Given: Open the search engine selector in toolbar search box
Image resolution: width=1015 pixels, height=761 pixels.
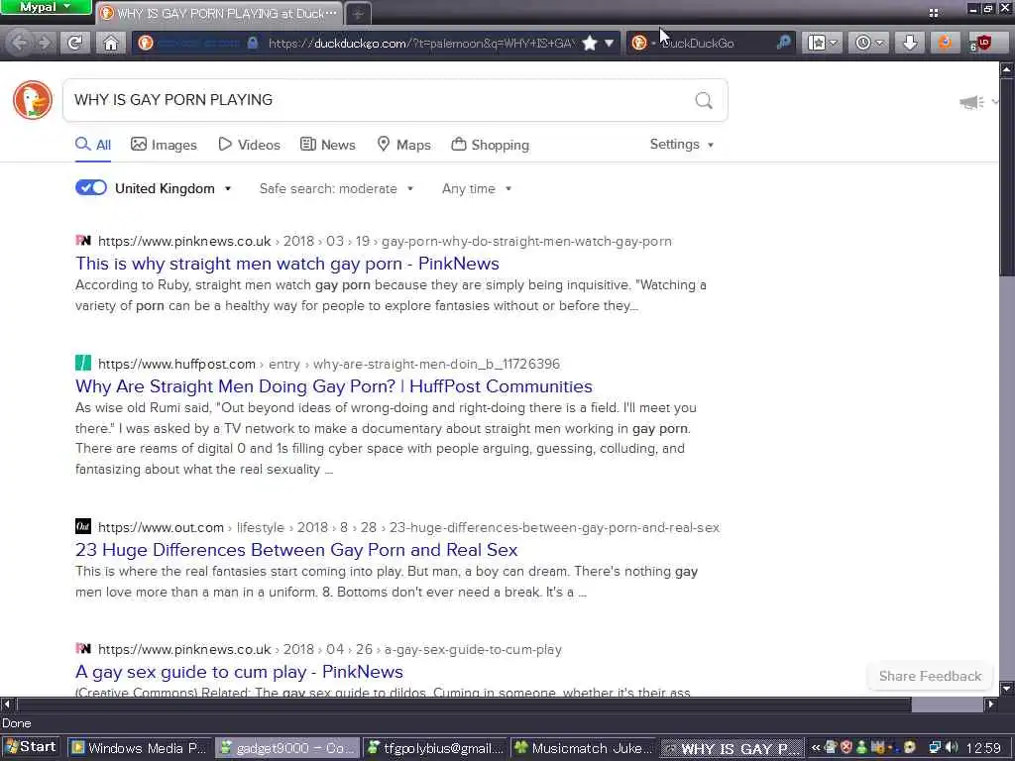Looking at the screenshot, I should (x=642, y=43).
